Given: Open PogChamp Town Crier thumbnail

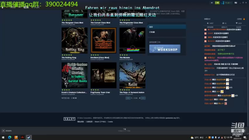Looking at the screenshot, I should 103,75.
